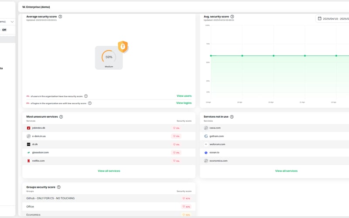Click the weforum.com service icon
Image resolution: width=349 pixels, height=218 pixels.
pos(206,144)
